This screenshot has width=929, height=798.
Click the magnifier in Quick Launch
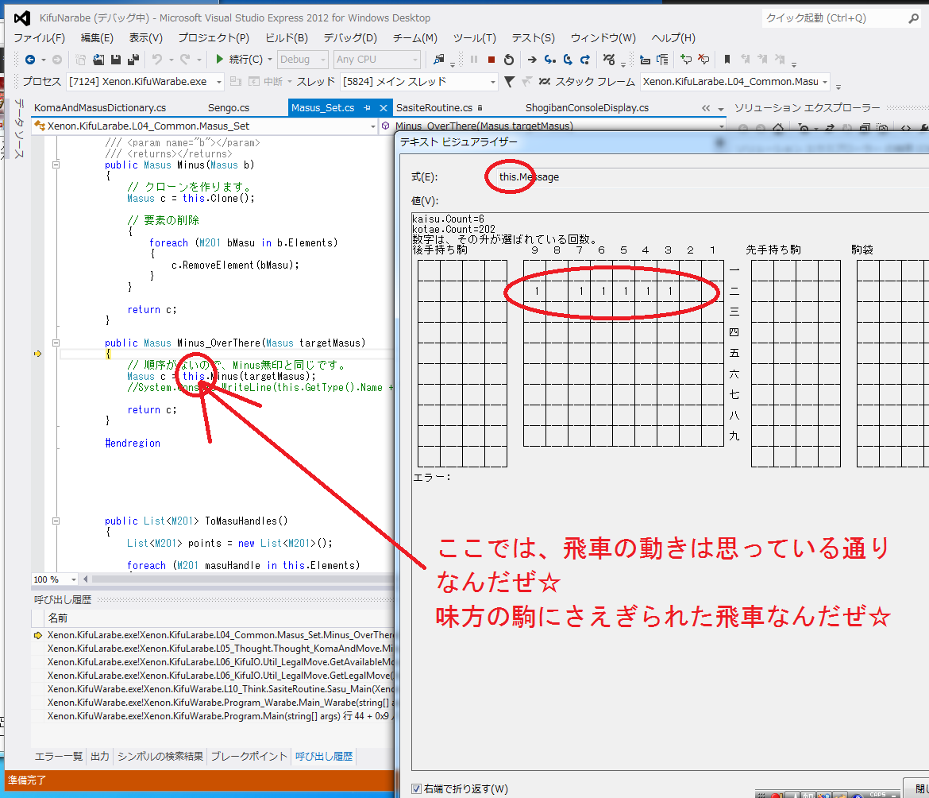pyautogui.click(x=913, y=18)
